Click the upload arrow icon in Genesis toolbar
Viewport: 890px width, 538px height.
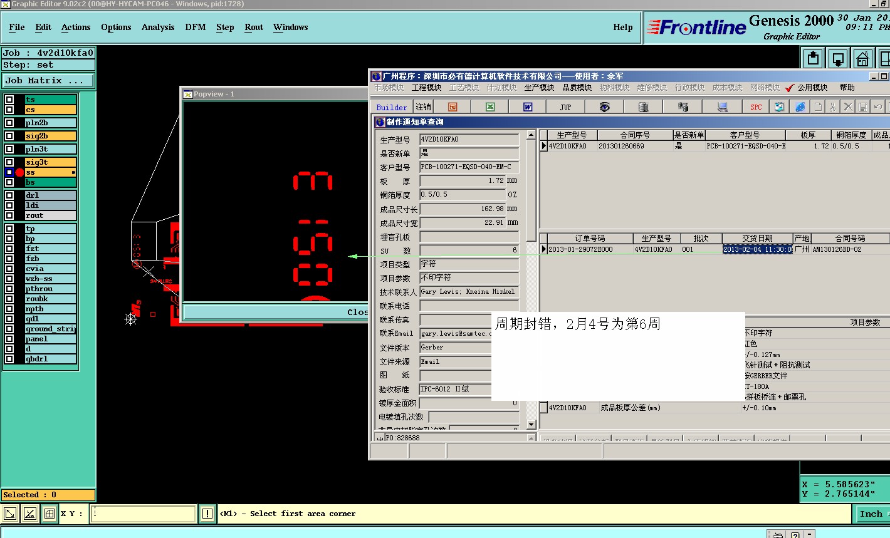tap(814, 59)
